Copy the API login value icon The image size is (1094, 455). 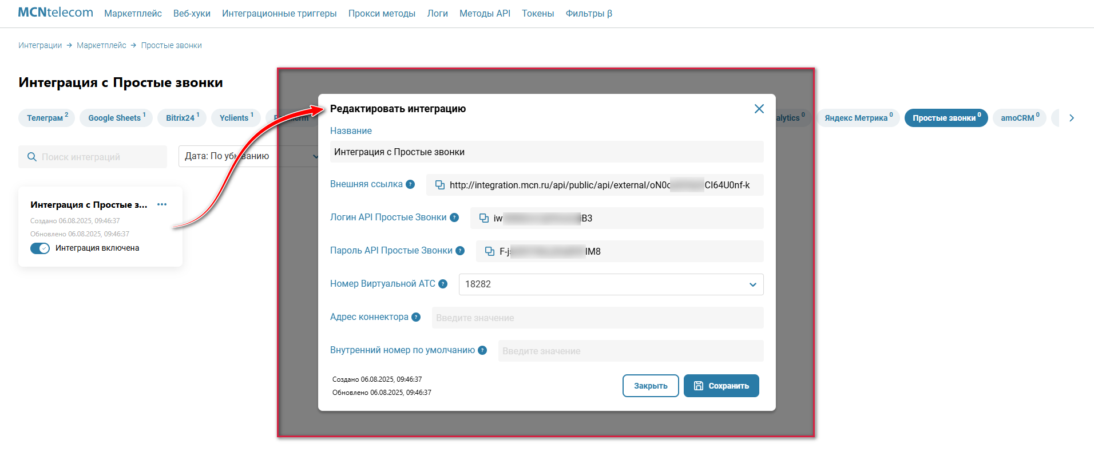484,218
